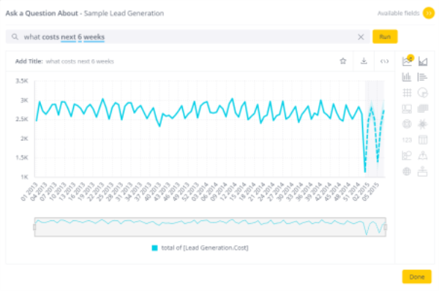Select the sunburst chart icon
This screenshot has height=291, width=439.
pyautogui.click(x=423, y=124)
